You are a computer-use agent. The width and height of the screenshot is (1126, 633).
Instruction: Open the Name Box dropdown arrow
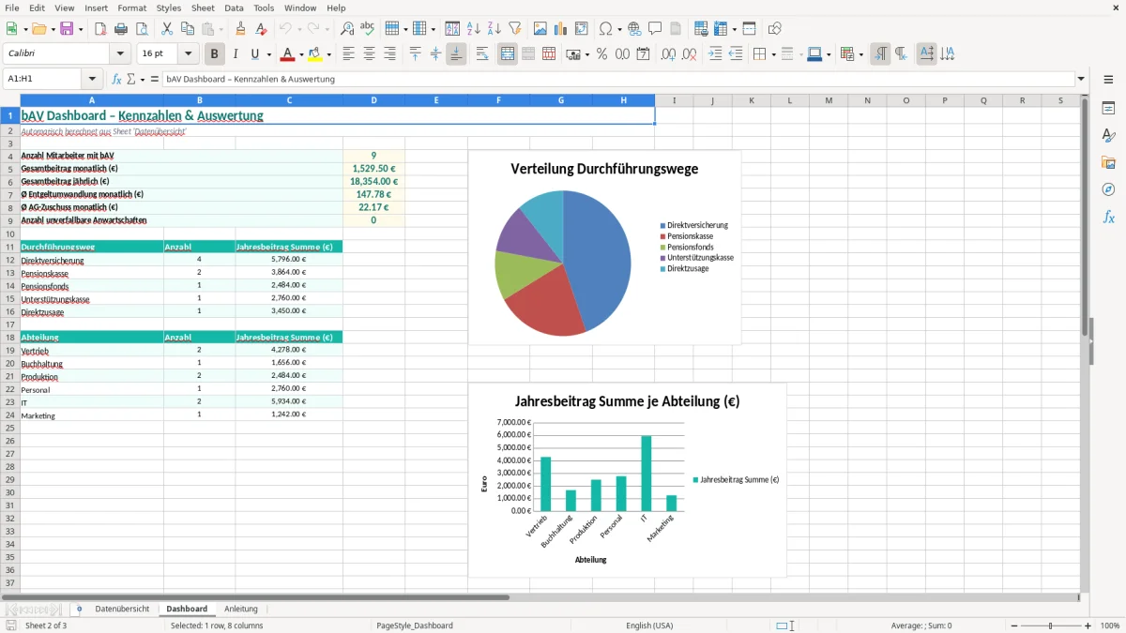pyautogui.click(x=92, y=80)
